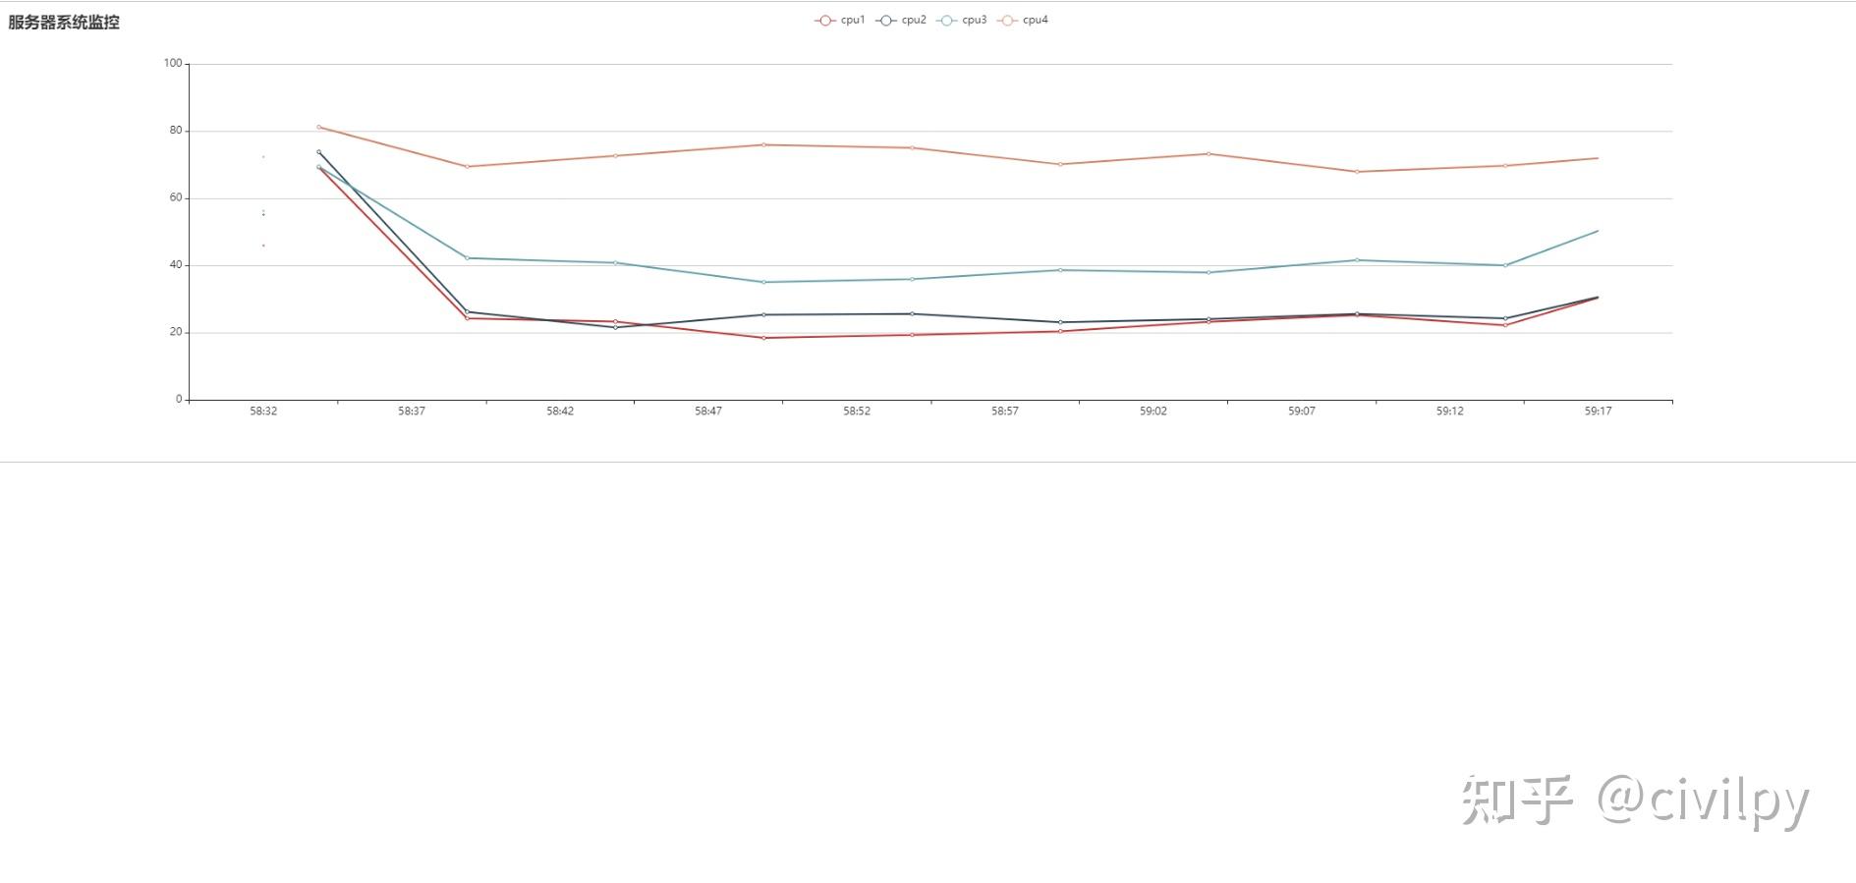Click the 59:12 x-axis label
The width and height of the screenshot is (1856, 883).
point(1450,412)
